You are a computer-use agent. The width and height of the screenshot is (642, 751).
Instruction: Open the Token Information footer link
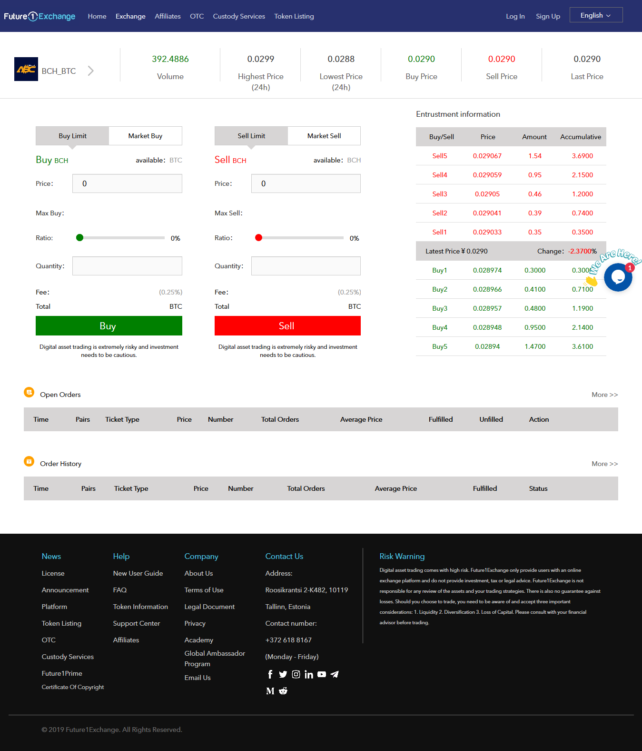point(140,607)
